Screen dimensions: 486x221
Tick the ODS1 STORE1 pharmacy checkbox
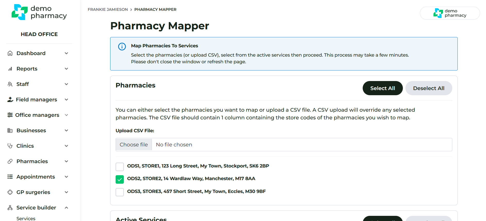tap(120, 167)
